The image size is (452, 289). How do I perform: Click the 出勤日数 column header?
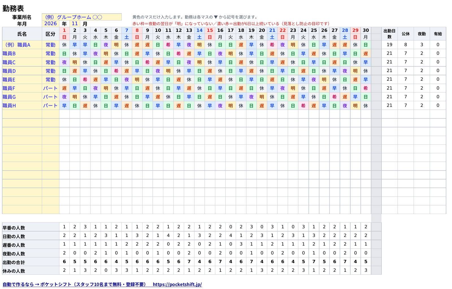click(389, 34)
